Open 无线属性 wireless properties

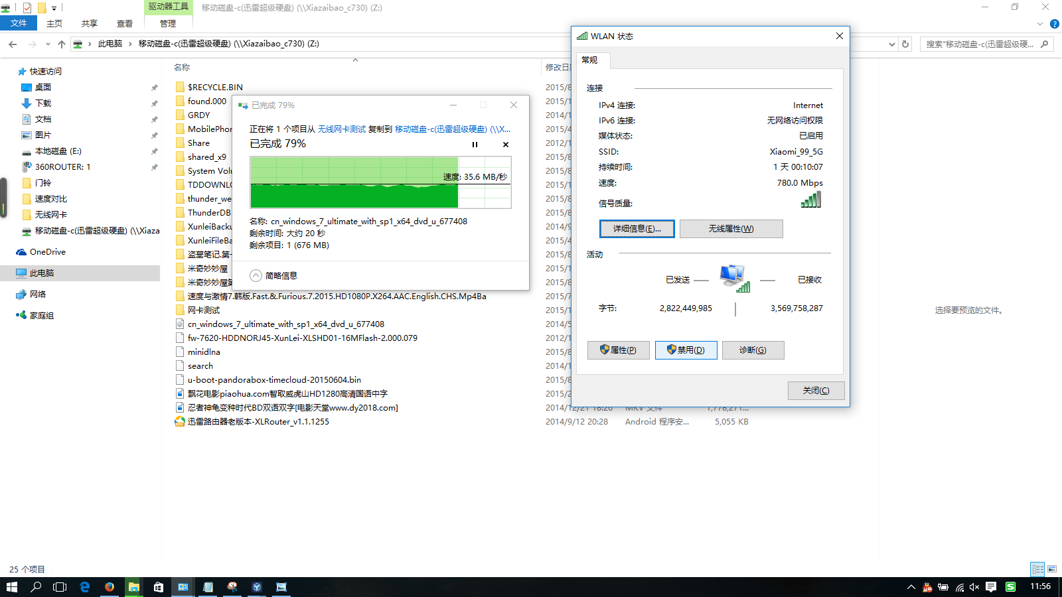pos(731,229)
